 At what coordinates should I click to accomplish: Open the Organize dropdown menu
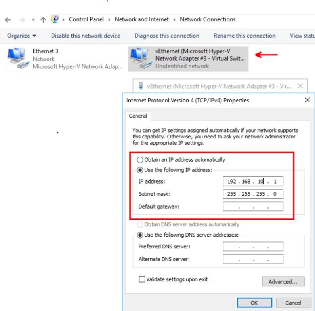pyautogui.click(x=21, y=36)
